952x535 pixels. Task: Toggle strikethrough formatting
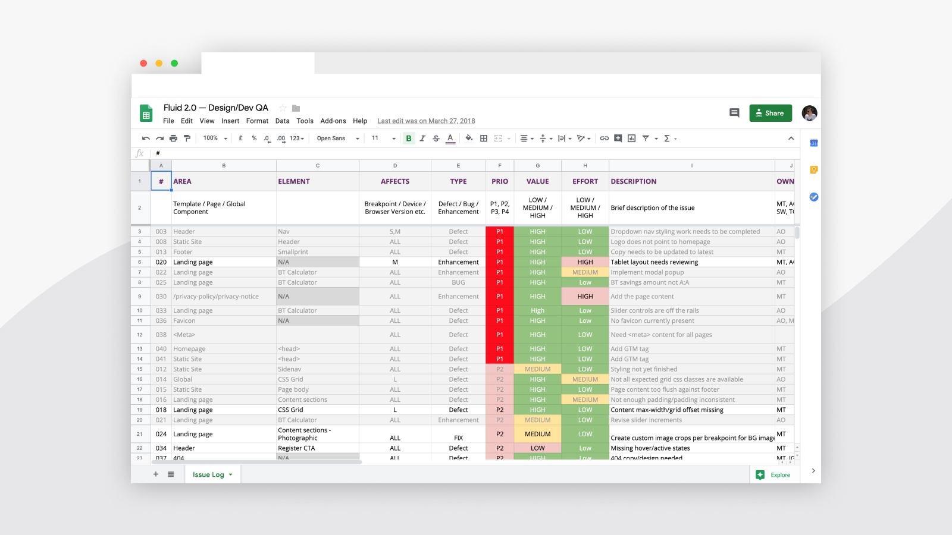436,139
